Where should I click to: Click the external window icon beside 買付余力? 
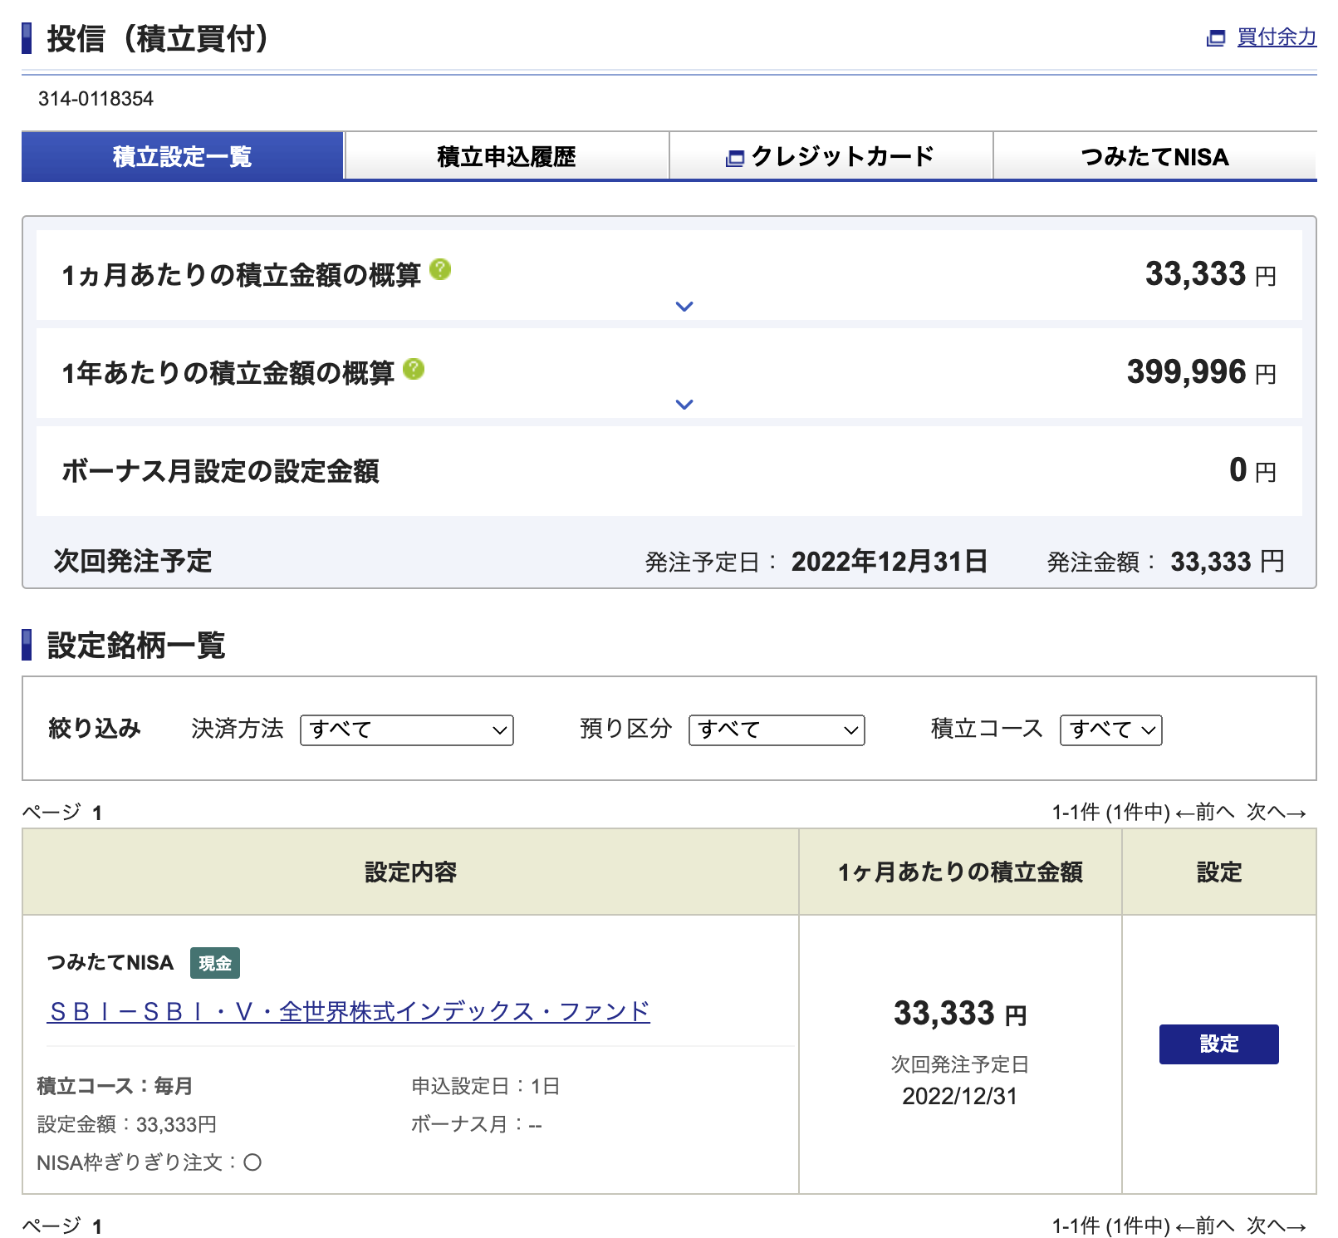[x=1216, y=37]
